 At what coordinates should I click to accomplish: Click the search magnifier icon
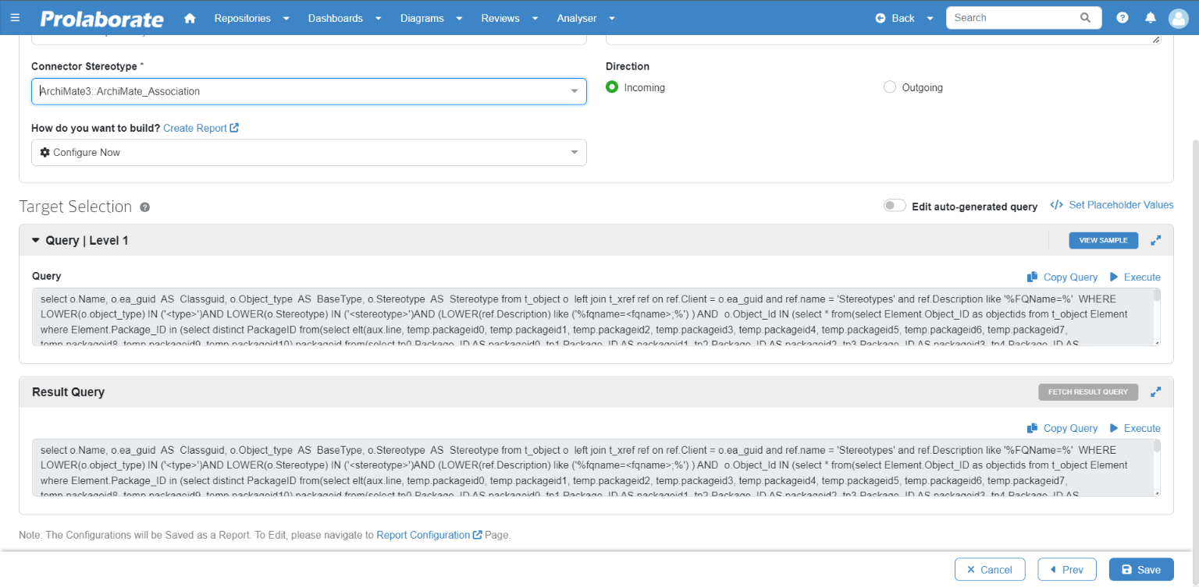[x=1085, y=17]
